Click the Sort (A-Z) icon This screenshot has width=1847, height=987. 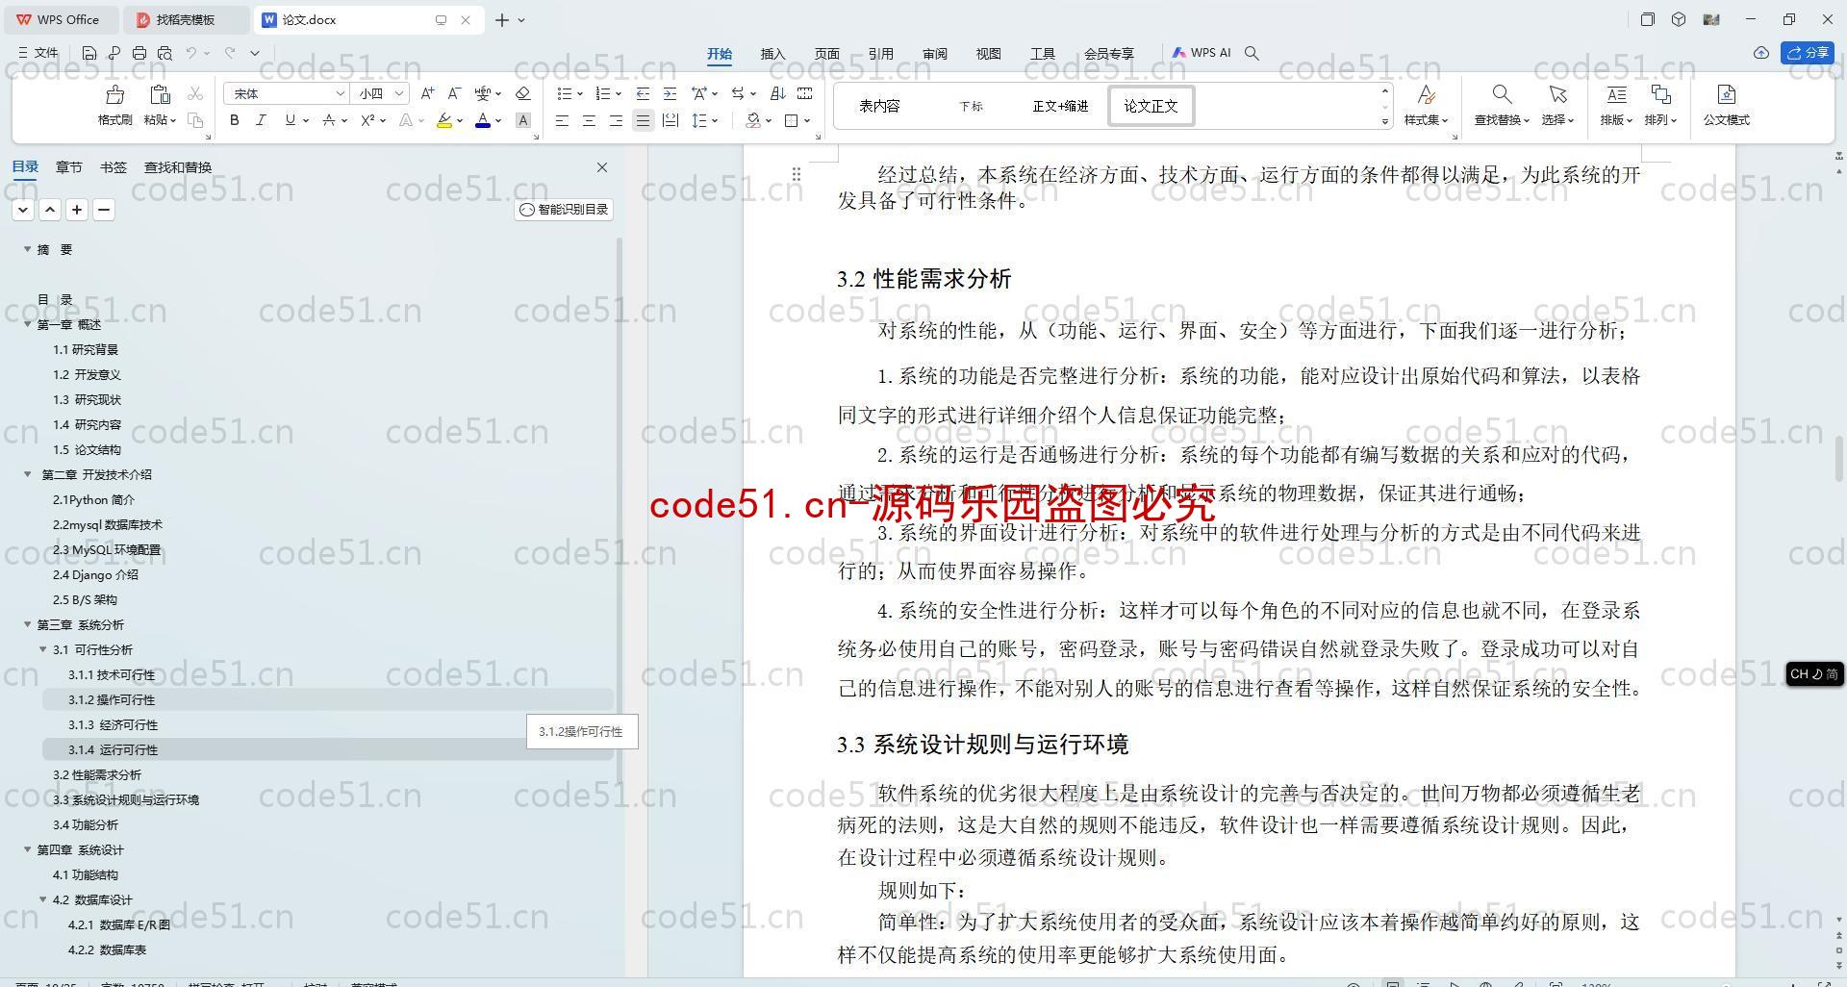tap(778, 93)
